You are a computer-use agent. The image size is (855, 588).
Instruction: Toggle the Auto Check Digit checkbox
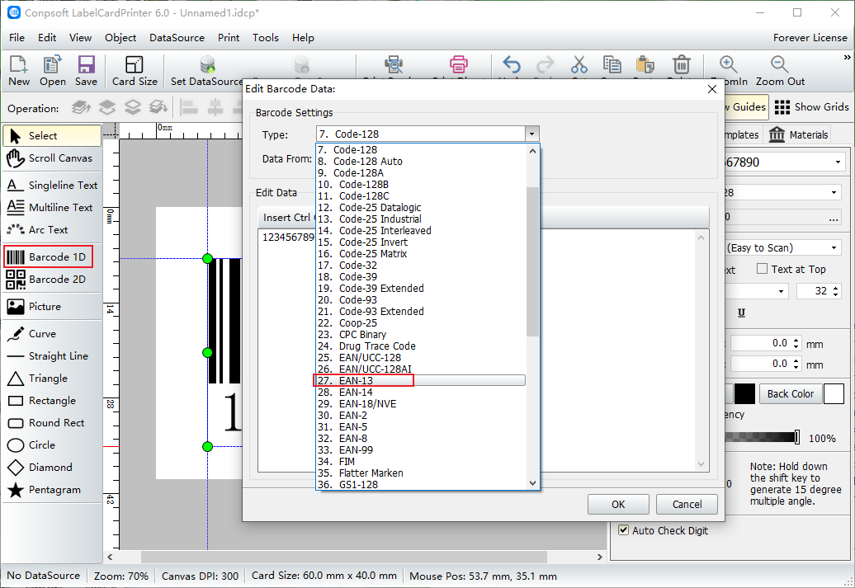point(623,529)
